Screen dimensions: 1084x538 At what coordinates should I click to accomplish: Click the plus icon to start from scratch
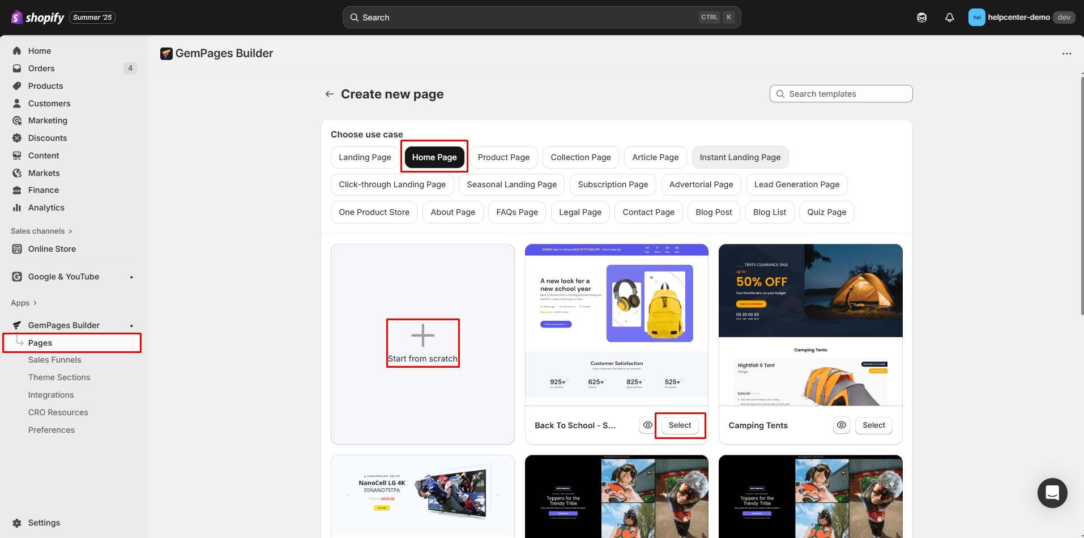422,335
